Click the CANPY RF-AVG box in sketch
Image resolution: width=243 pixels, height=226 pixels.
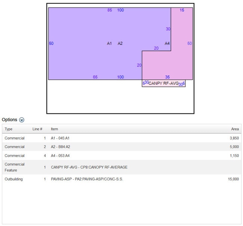163,83
